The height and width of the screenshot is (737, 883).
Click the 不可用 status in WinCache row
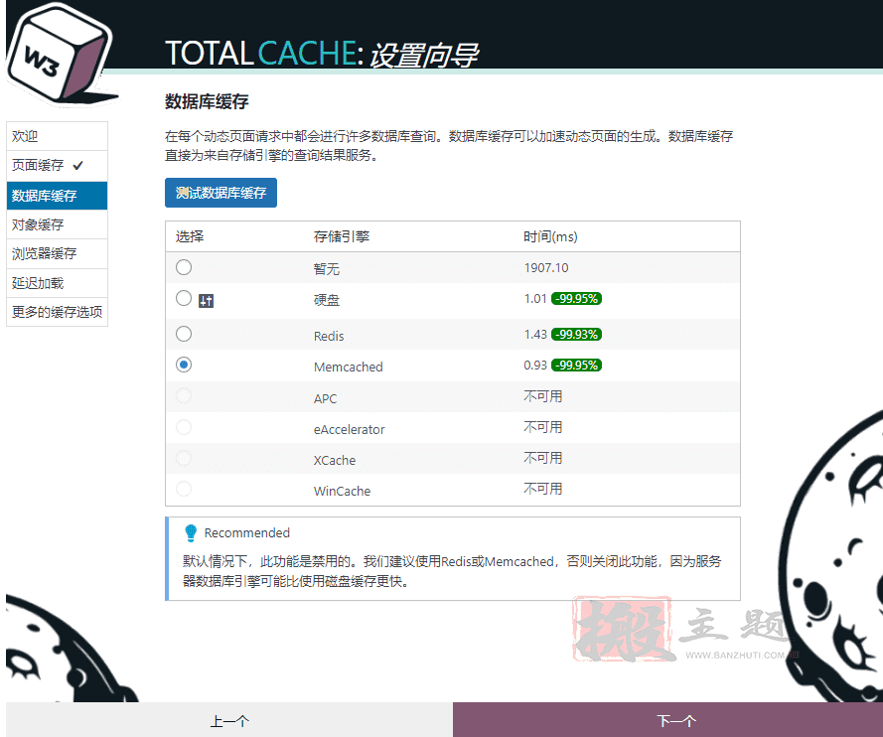[x=543, y=489]
